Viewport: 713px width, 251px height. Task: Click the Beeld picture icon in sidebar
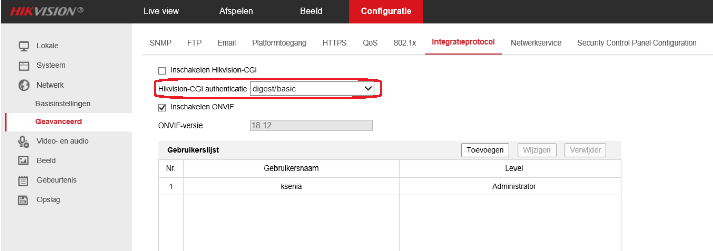click(x=24, y=161)
